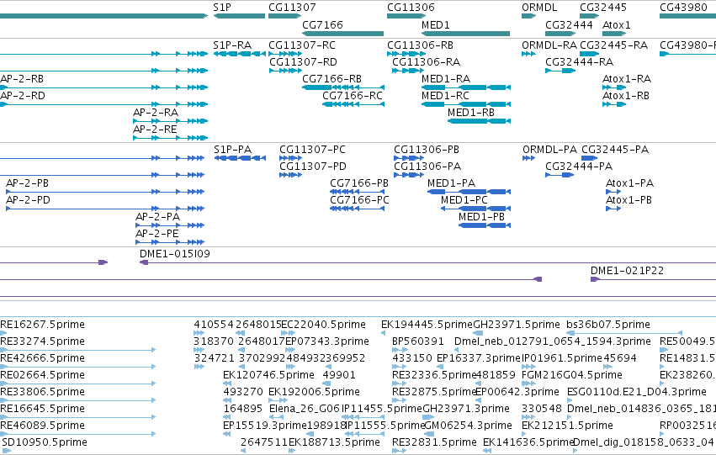
Task: Select protein CG11306-PB
Action: [x=427, y=150]
